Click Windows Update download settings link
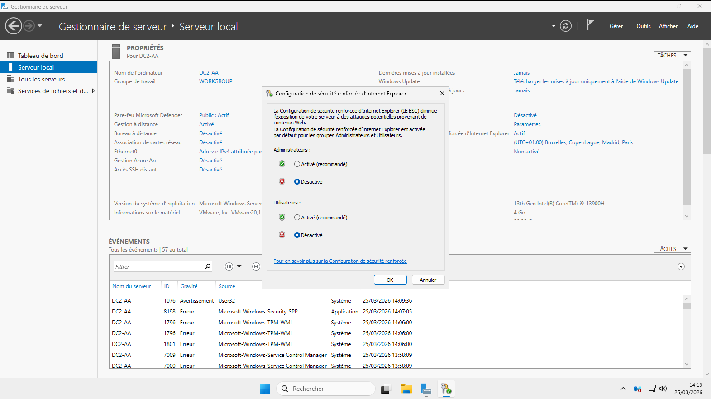This screenshot has height=399, width=711. [596, 81]
